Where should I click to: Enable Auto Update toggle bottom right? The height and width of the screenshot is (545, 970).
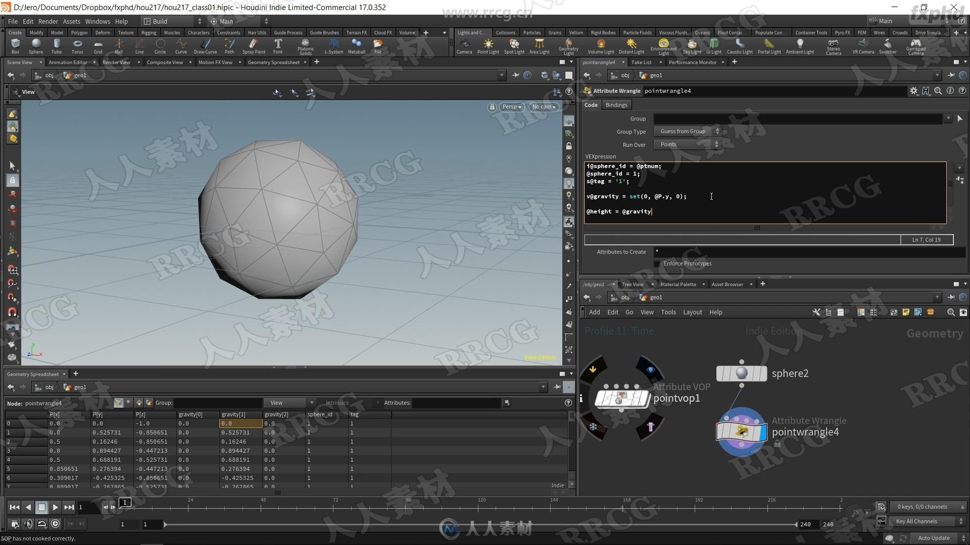(933, 537)
